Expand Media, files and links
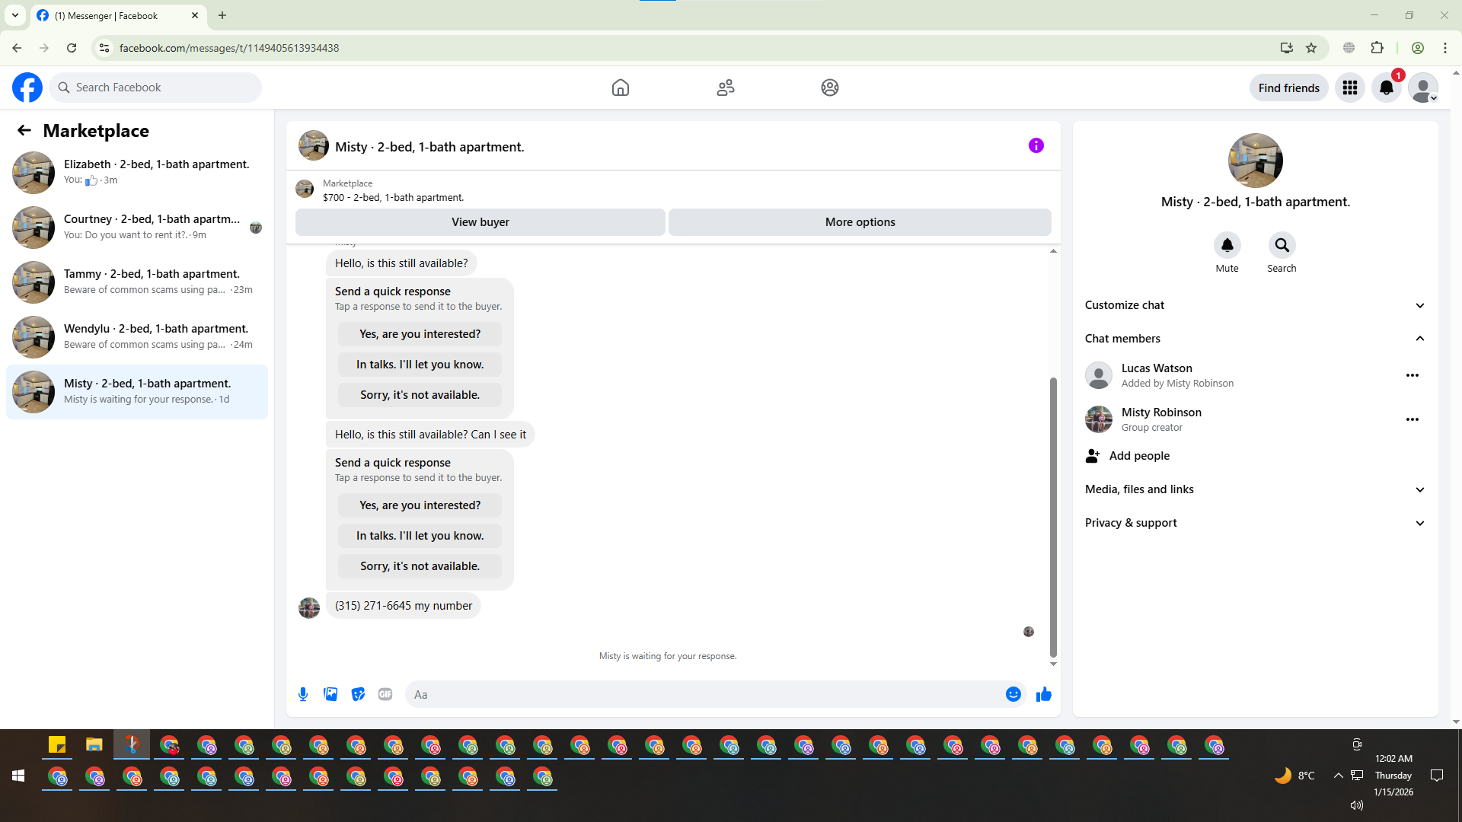Viewport: 1462px width, 822px height. (x=1255, y=489)
